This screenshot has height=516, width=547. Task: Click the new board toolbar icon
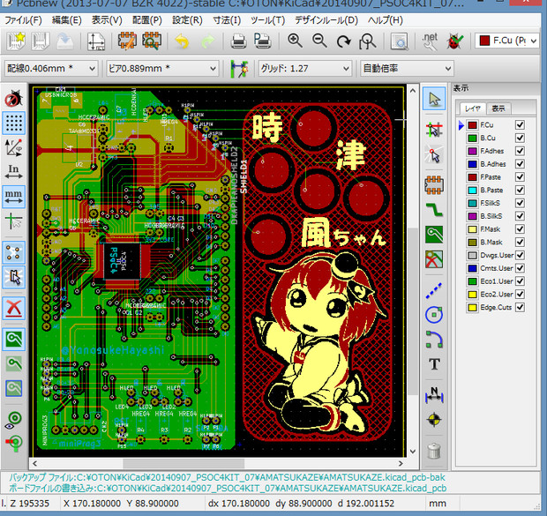tap(16, 41)
